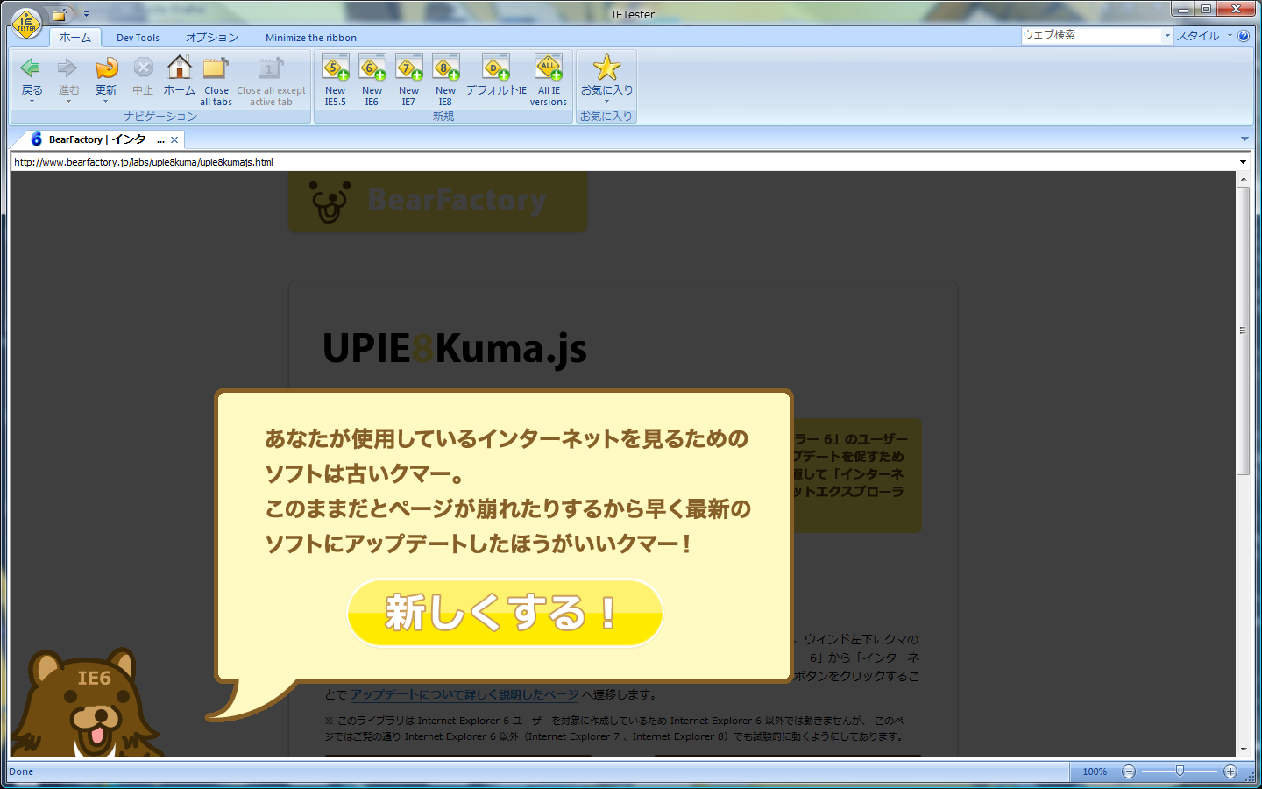Click the vertical scrollbar thumb
Image resolution: width=1262 pixels, height=789 pixels.
1243,331
